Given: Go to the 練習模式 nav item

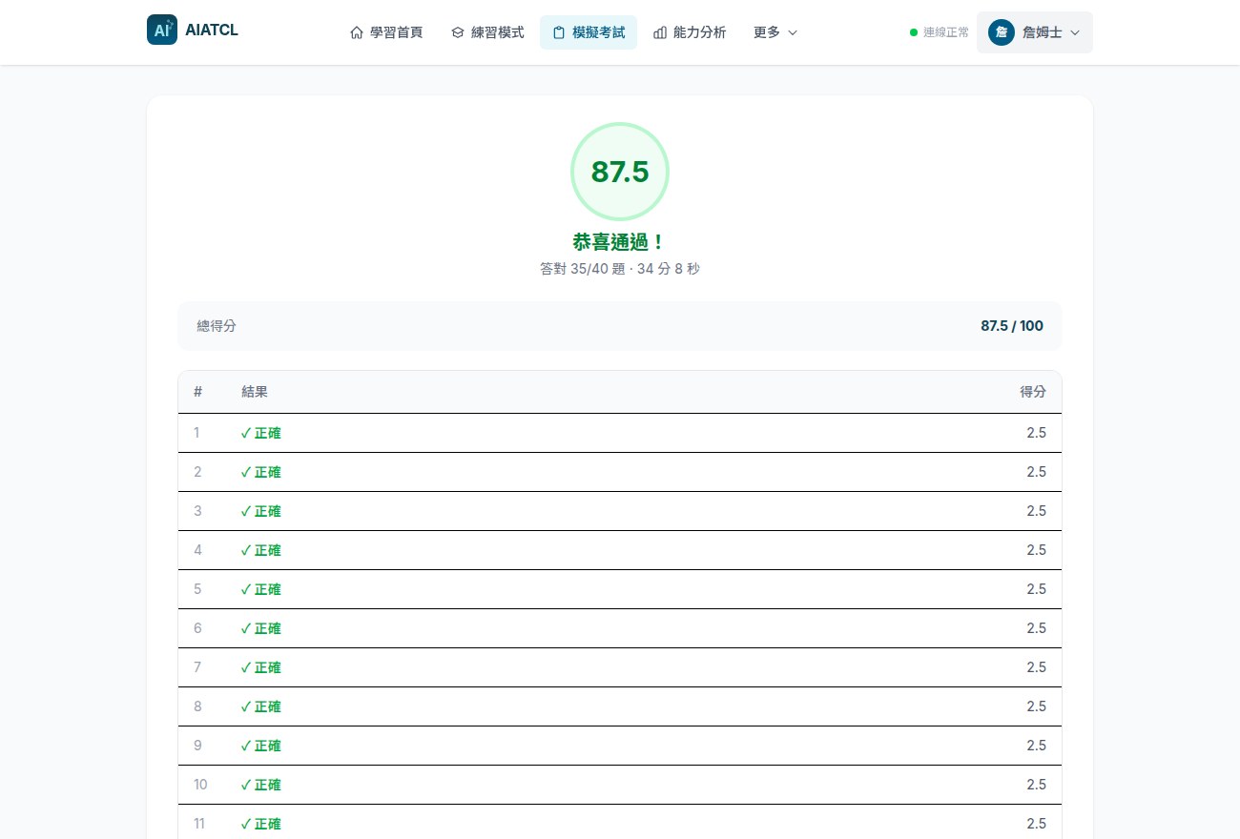Looking at the screenshot, I should [487, 32].
